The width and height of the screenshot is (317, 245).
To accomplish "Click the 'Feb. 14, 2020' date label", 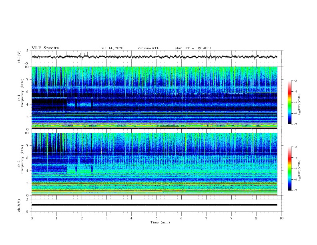I will click(x=112, y=48).
